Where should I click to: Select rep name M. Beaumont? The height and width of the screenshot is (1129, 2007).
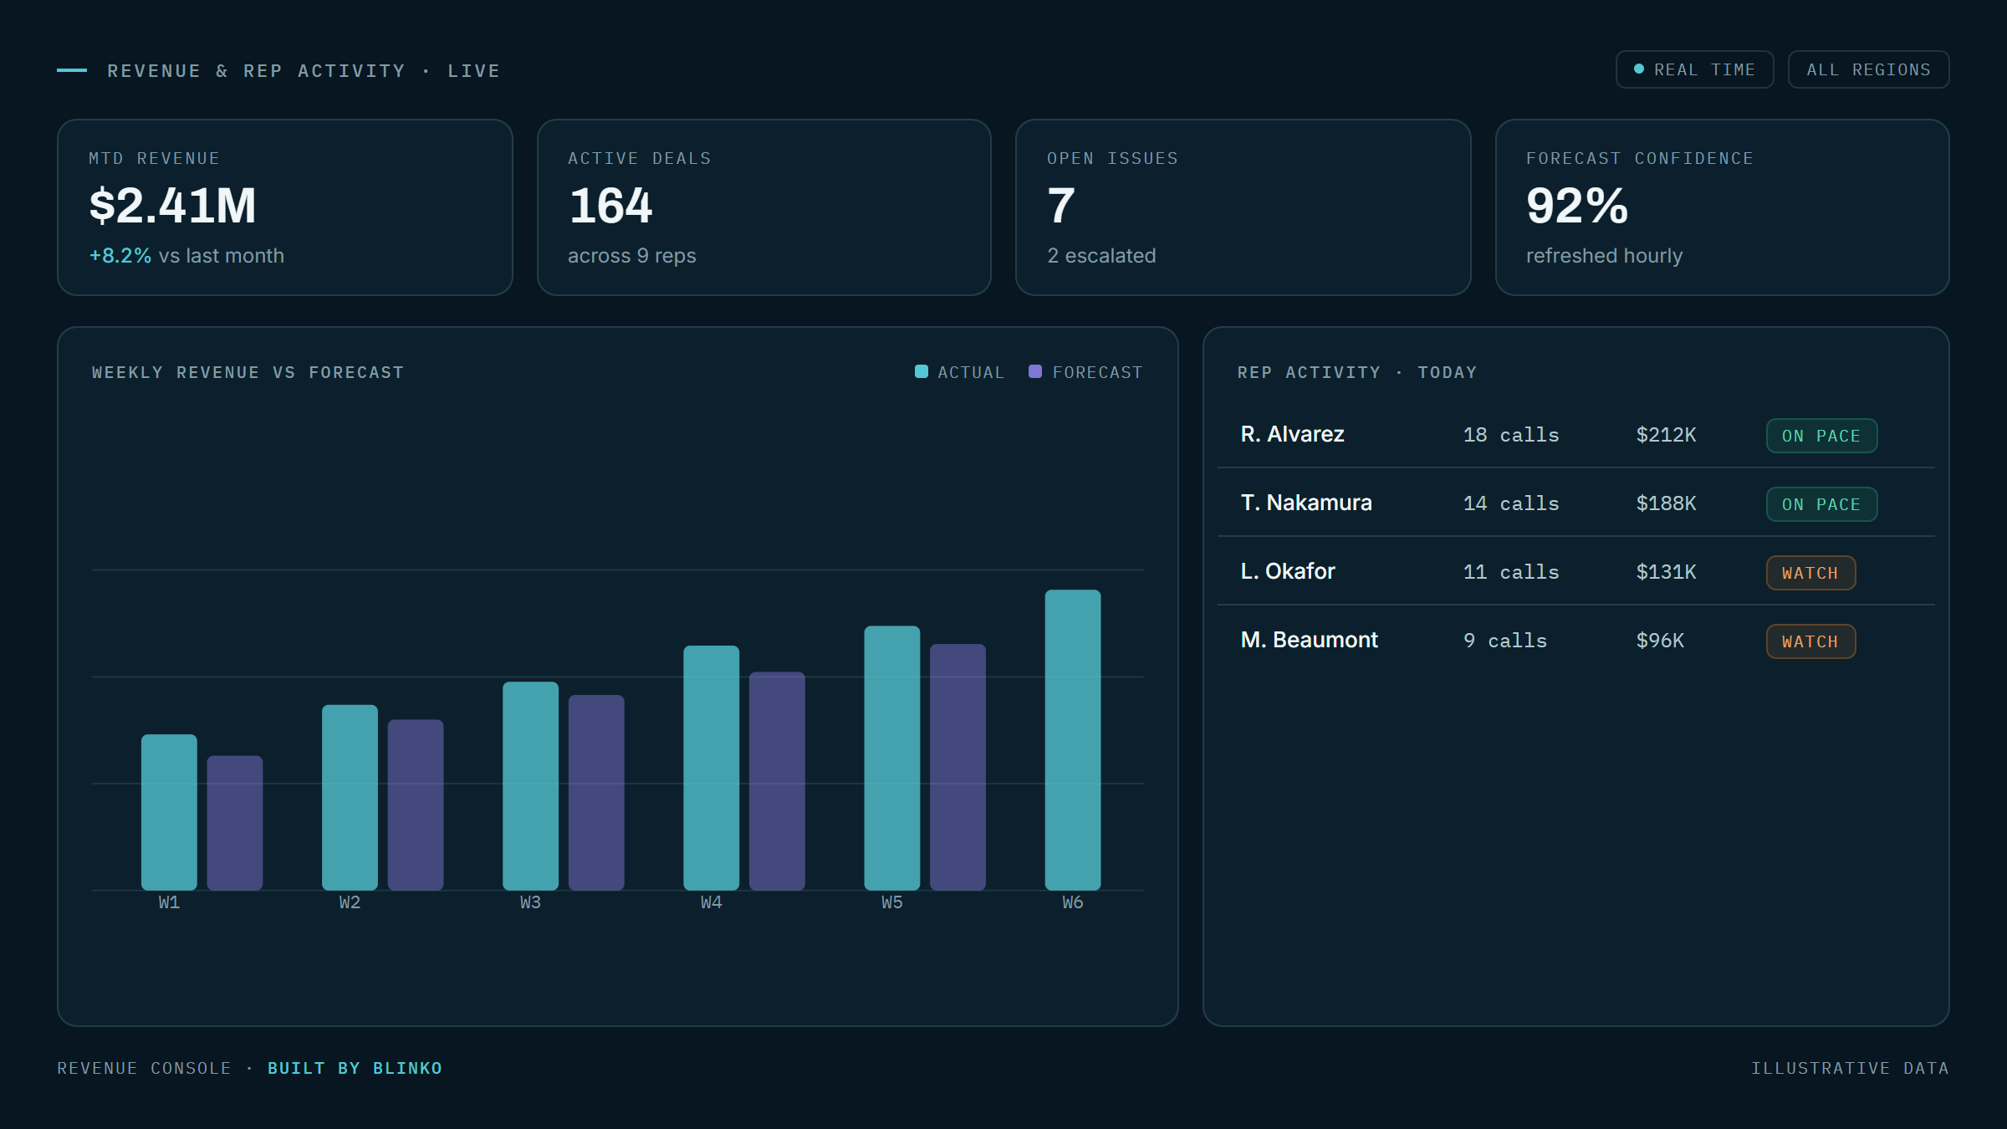pyautogui.click(x=1309, y=640)
